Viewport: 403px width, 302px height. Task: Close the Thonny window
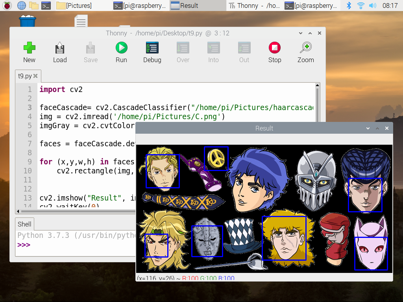pos(320,33)
